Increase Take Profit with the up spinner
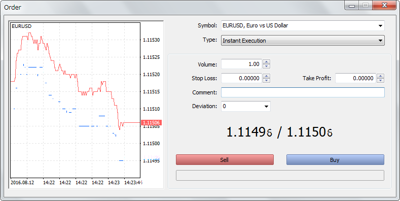 pyautogui.click(x=380, y=76)
